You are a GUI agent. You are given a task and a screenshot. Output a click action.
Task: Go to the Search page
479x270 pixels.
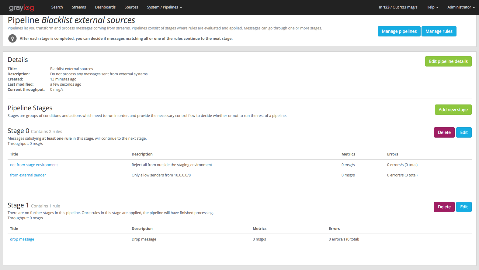click(x=57, y=7)
